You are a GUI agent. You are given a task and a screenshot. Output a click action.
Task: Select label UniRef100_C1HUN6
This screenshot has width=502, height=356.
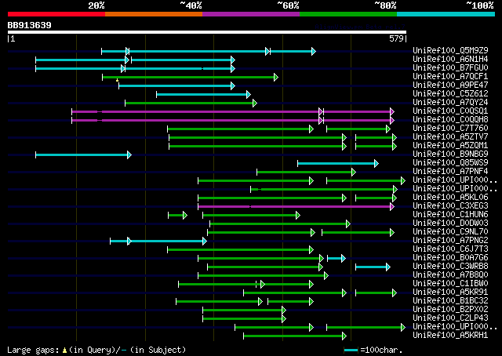pos(450,215)
